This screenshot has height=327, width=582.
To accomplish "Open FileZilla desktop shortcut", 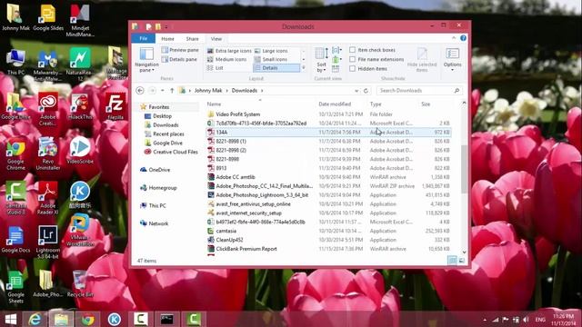I will [x=115, y=107].
